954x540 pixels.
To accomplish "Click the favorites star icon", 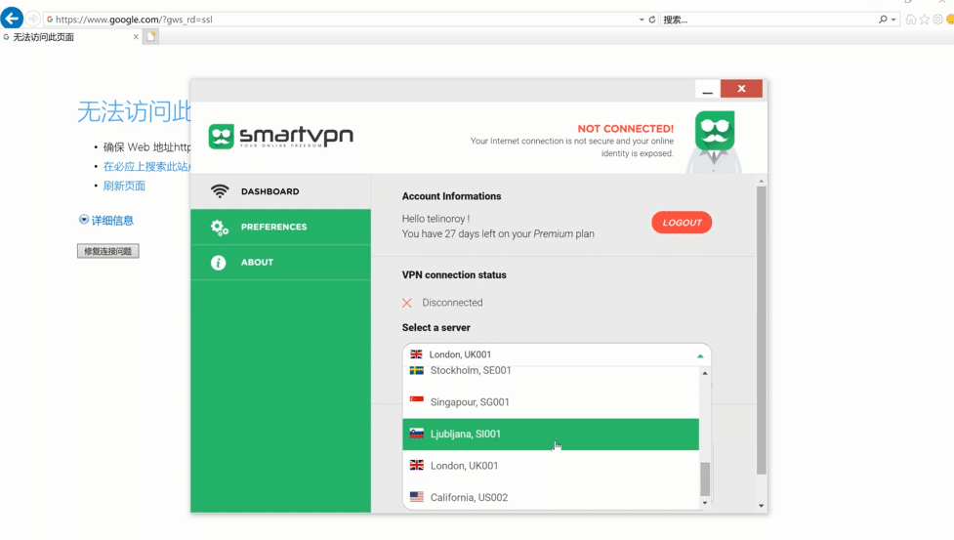I will click(x=924, y=20).
